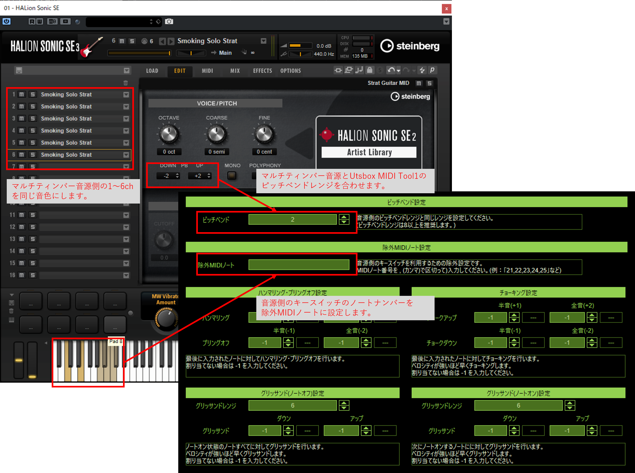Click the MIDI reset lightning icon

[422, 70]
